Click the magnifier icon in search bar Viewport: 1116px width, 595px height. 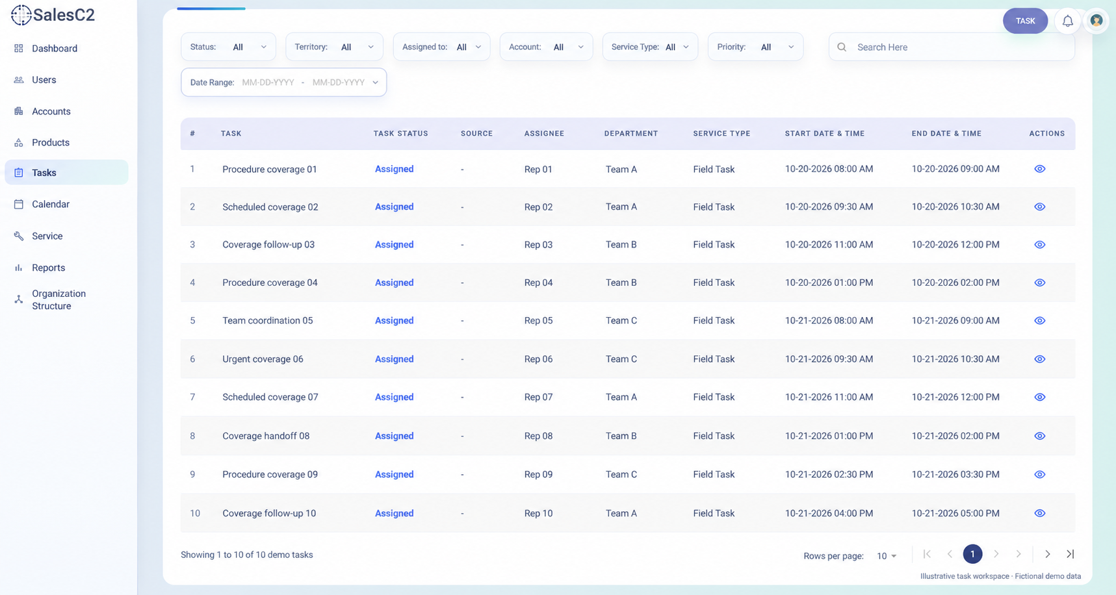[x=842, y=47]
